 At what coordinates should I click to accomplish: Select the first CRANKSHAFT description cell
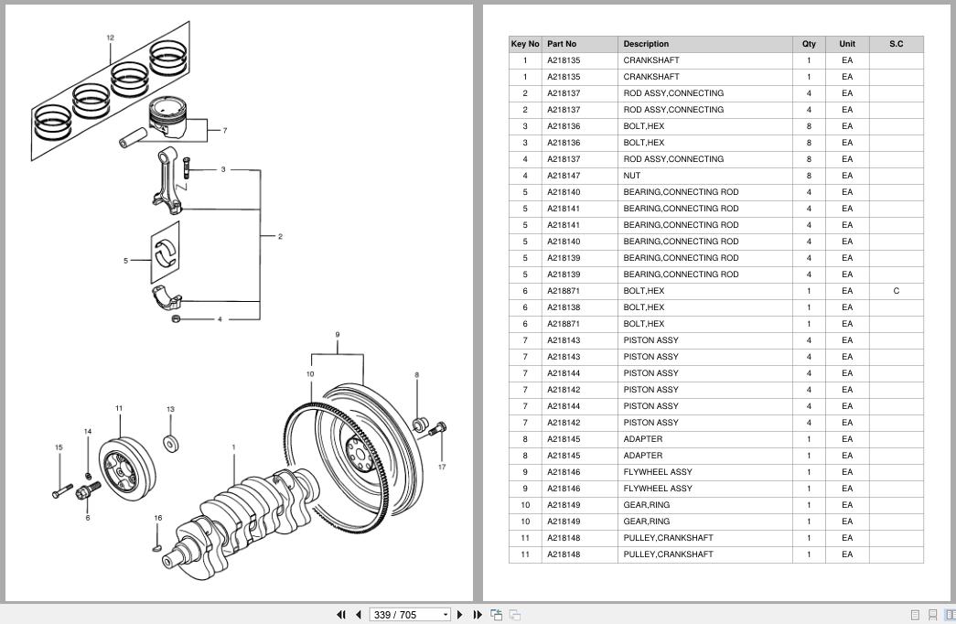704,60
